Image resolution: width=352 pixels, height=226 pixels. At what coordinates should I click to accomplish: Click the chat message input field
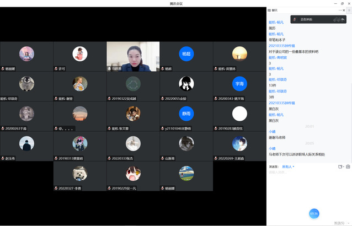pyautogui.click(x=306, y=187)
